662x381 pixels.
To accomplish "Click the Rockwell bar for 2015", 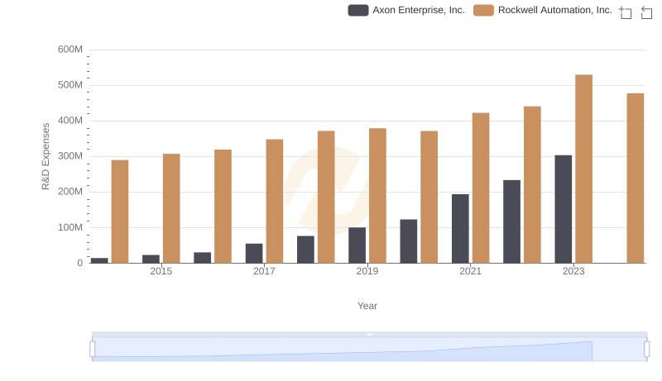I will coord(171,208).
